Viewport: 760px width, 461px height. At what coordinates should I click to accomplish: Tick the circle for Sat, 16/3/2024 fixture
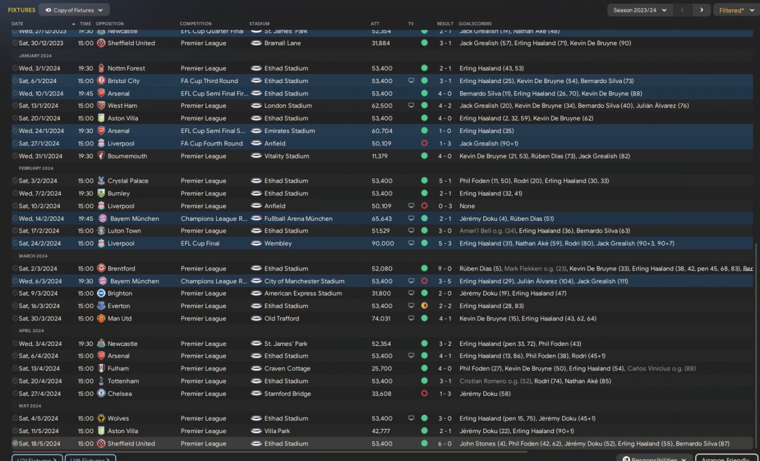pos(15,306)
